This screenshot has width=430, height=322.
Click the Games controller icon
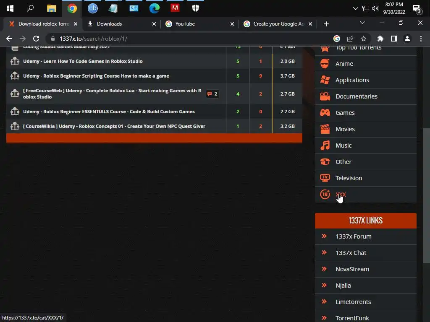coord(325,112)
